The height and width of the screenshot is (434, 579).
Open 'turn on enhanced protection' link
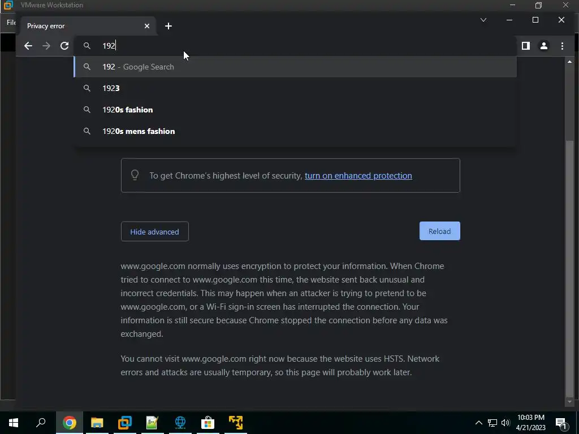(x=358, y=176)
